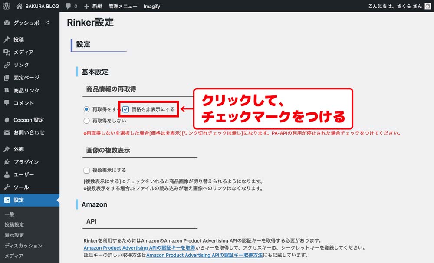Follow the Amazon Product Advertising APIの認証キー取得方法 link
The image size is (434, 263).
204,255
